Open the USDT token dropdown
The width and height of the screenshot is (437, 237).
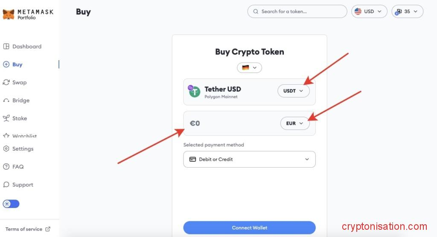pyautogui.click(x=293, y=91)
